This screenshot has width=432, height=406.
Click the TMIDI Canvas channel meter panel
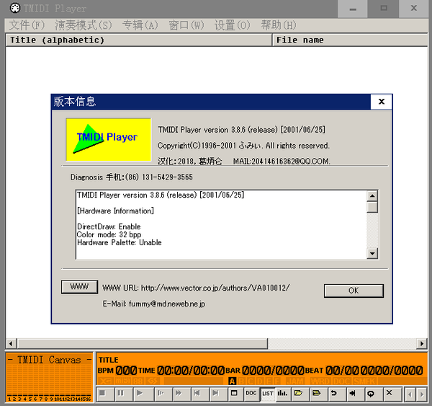point(49,377)
